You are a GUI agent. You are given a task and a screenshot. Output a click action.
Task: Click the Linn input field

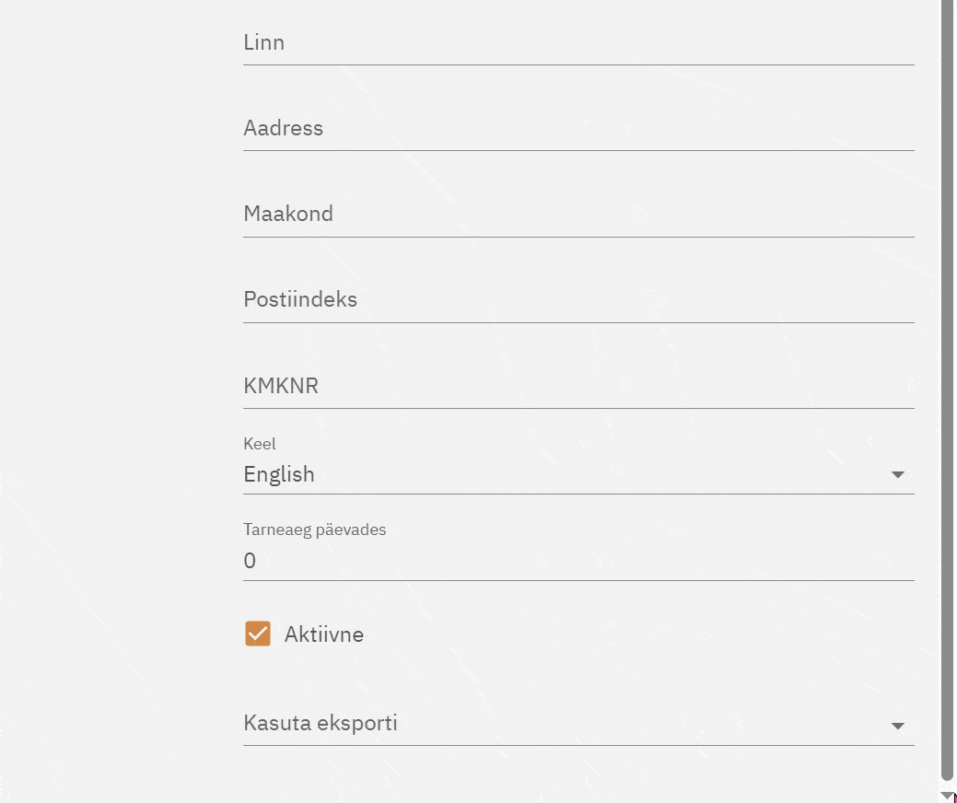tap(578, 43)
